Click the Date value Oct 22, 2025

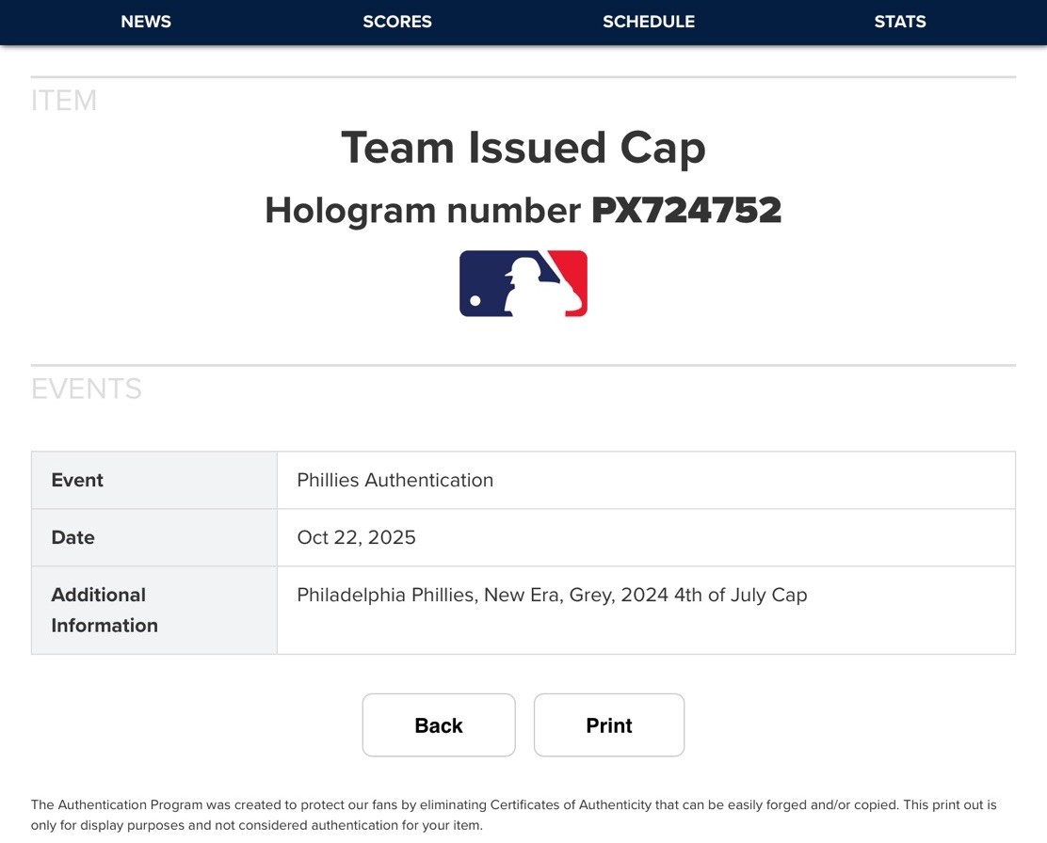[356, 537]
